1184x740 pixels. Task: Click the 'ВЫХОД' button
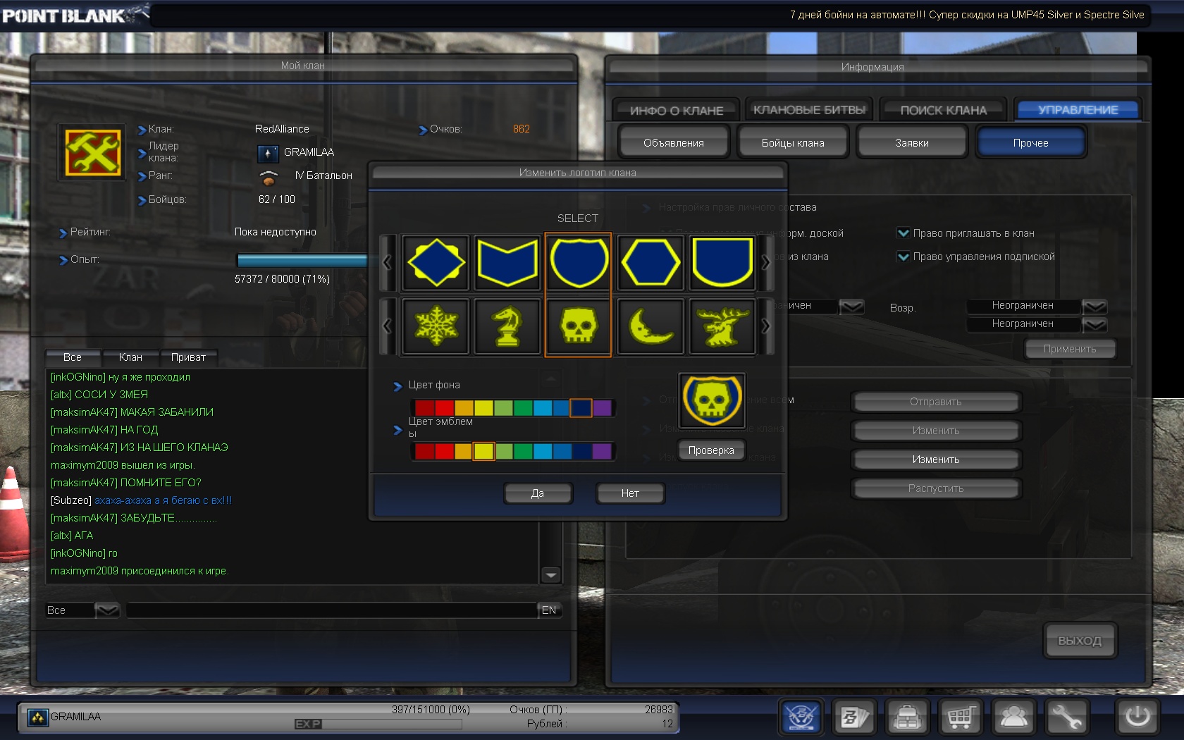point(1080,641)
